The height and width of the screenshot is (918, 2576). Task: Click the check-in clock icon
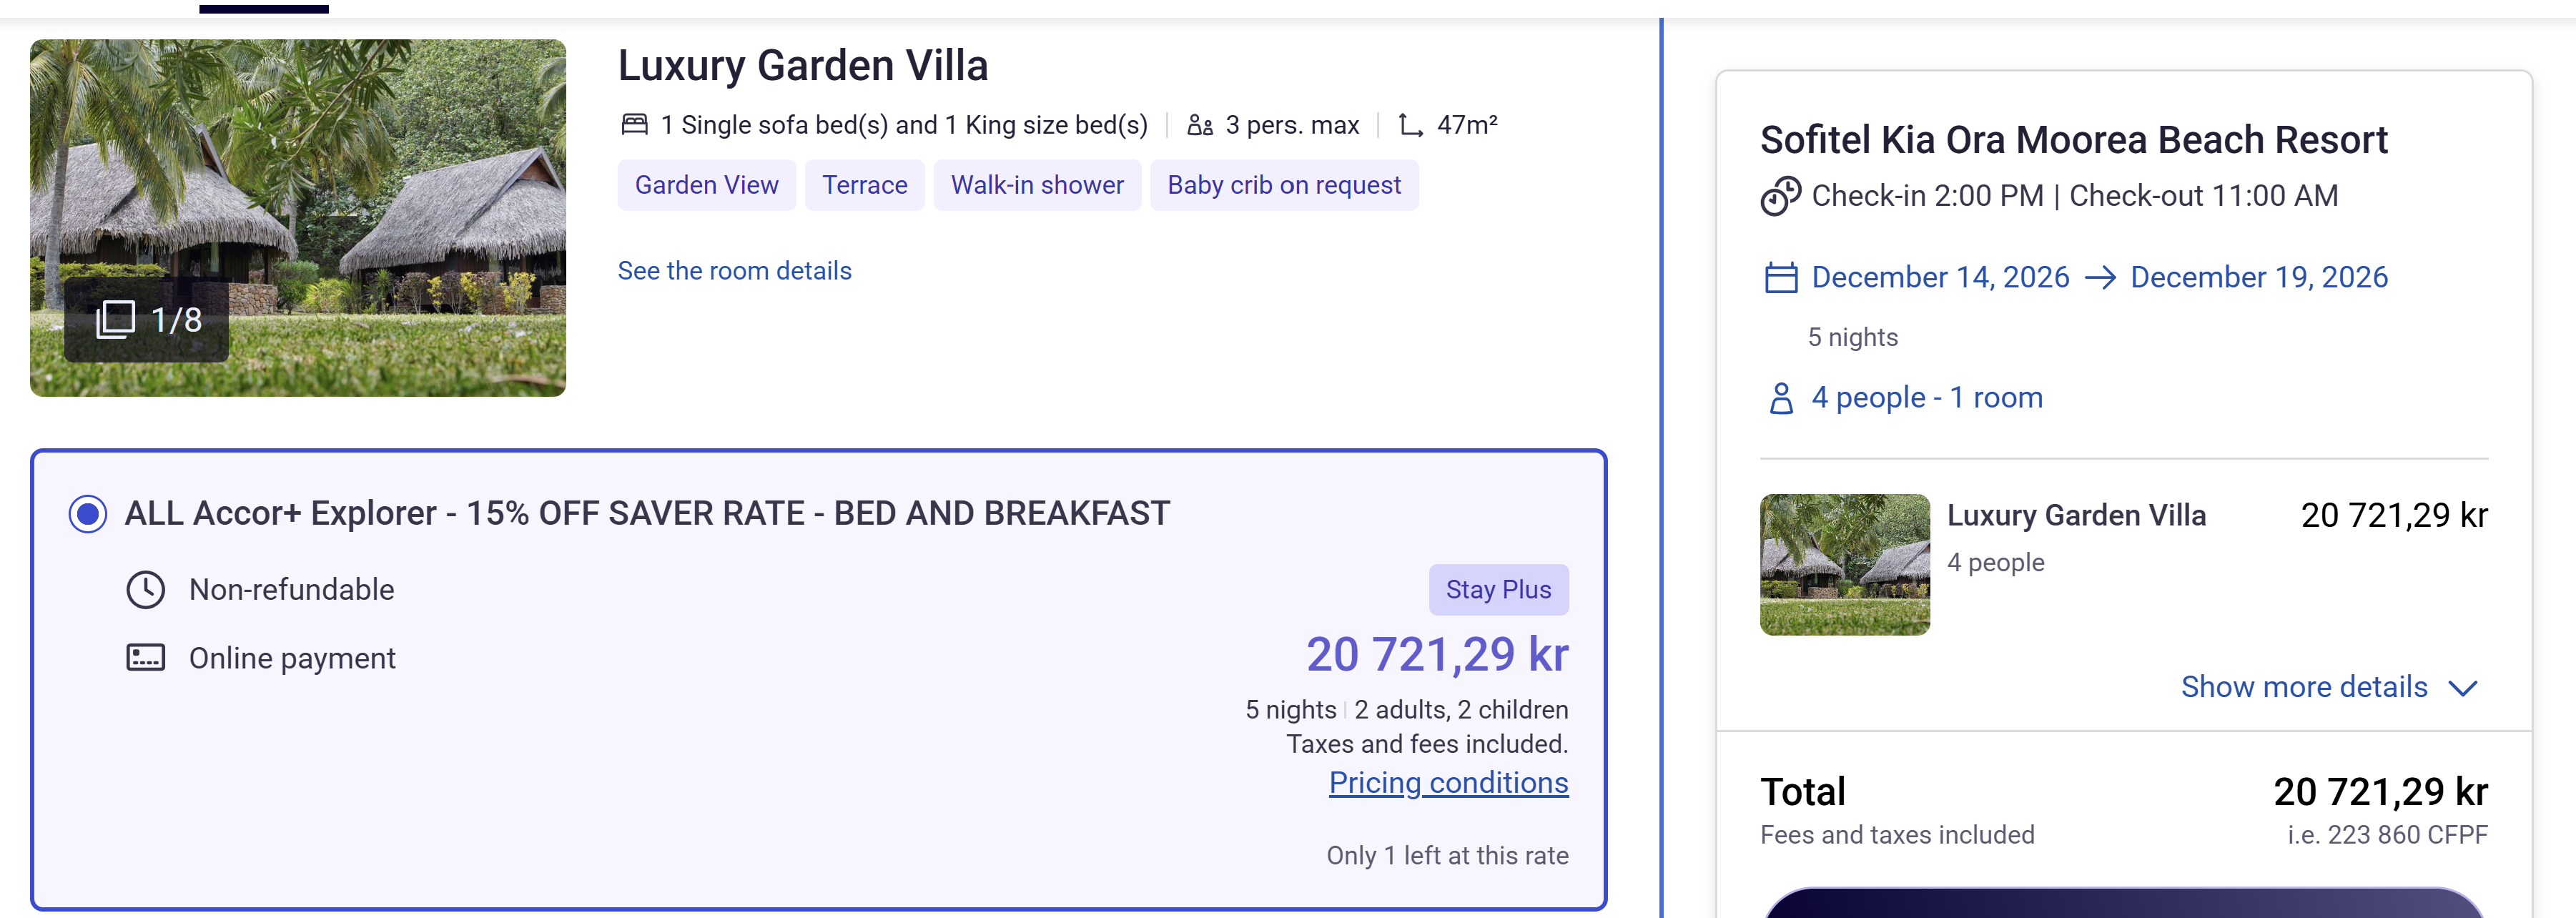[x=1781, y=196]
